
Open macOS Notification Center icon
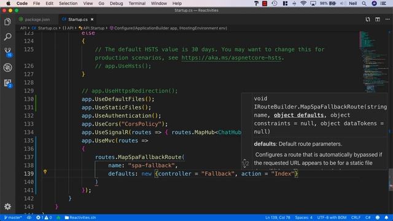pos(383,3)
